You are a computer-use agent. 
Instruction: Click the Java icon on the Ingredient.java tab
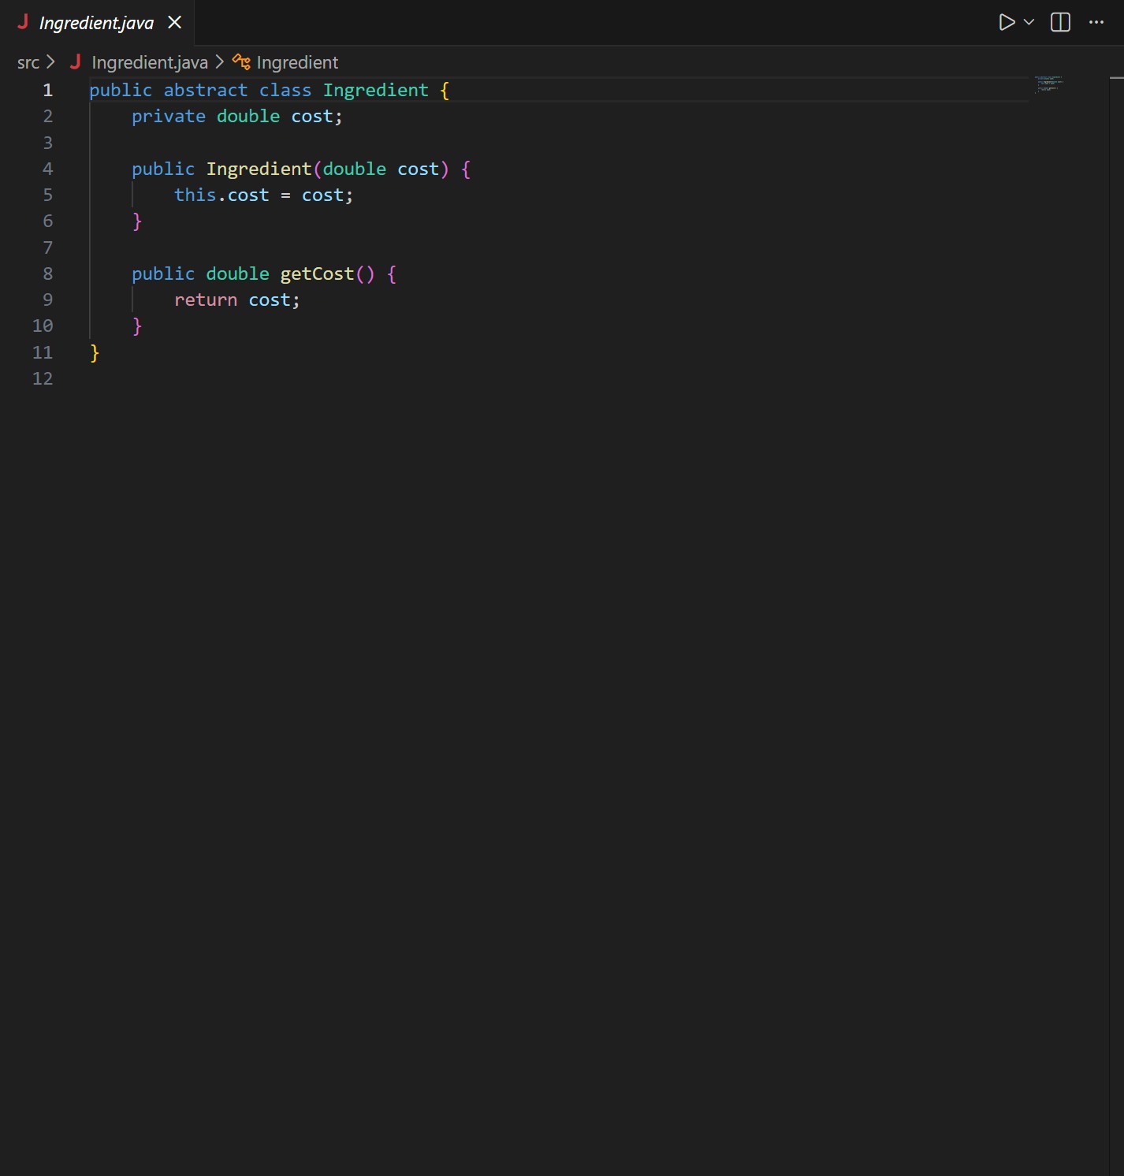point(24,22)
